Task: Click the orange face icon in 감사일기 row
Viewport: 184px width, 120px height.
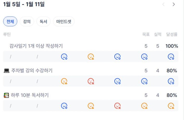Action: [x=91, y=57]
